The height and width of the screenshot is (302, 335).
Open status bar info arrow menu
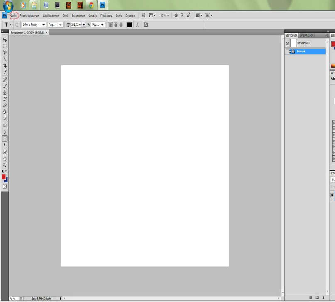point(61,298)
